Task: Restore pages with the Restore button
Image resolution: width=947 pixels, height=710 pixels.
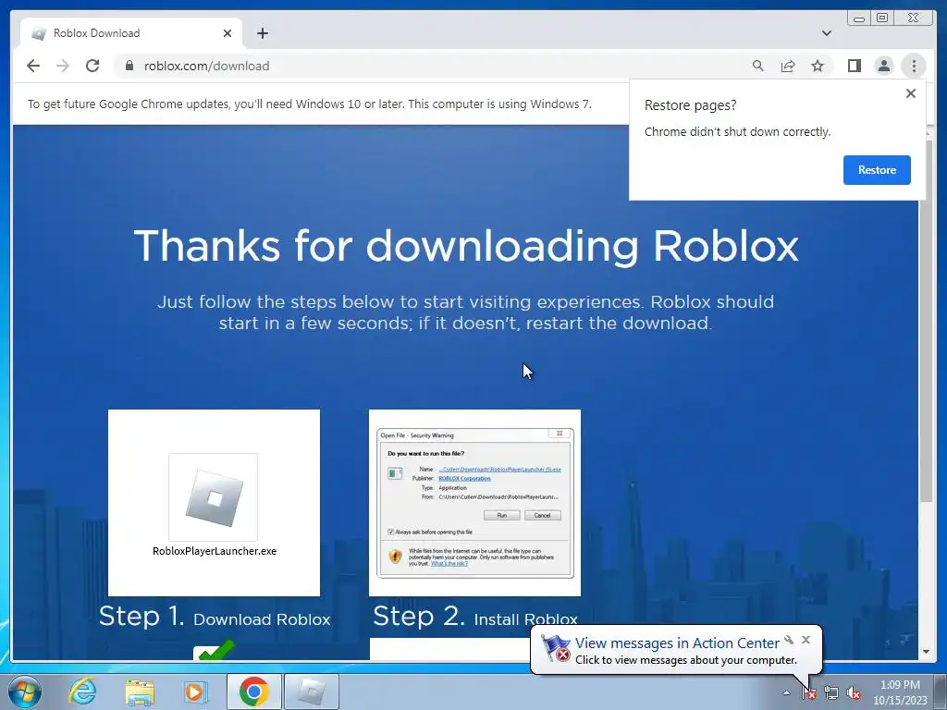Action: click(877, 170)
